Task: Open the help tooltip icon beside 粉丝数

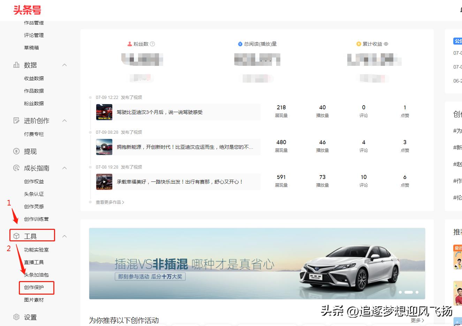Action: pos(153,44)
